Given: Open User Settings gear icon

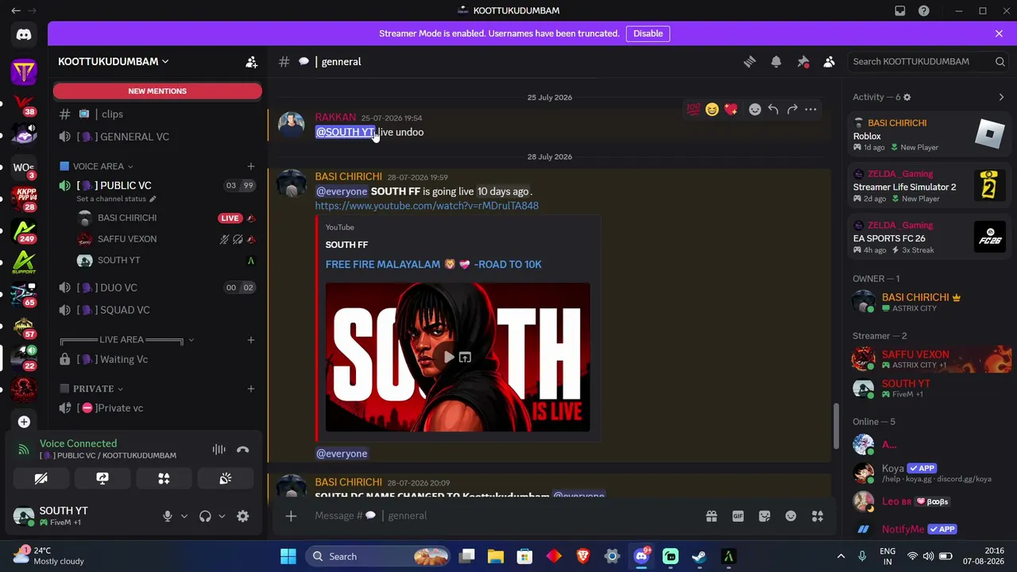Looking at the screenshot, I should pyautogui.click(x=243, y=516).
